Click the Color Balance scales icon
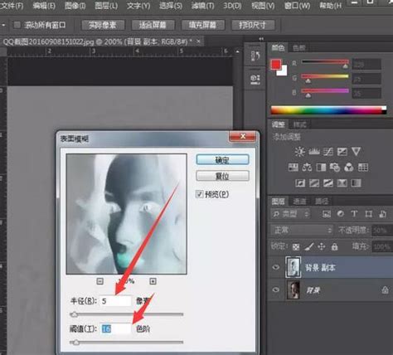Image resolution: width=393 pixels, height=355 pixels. coord(307,168)
